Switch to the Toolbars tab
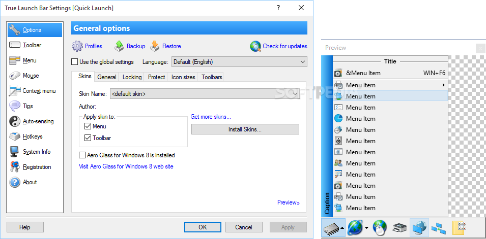The height and width of the screenshot is (239, 486). coord(212,77)
